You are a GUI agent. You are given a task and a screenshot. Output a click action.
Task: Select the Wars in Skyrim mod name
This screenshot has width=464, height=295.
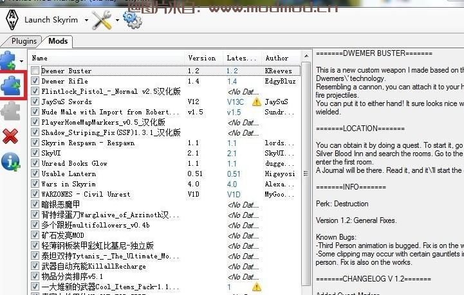coord(68,184)
